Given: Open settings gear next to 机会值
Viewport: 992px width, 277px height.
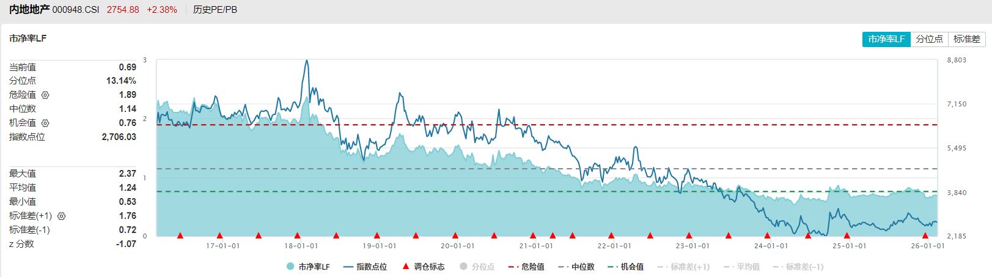Looking at the screenshot, I should coord(45,124).
